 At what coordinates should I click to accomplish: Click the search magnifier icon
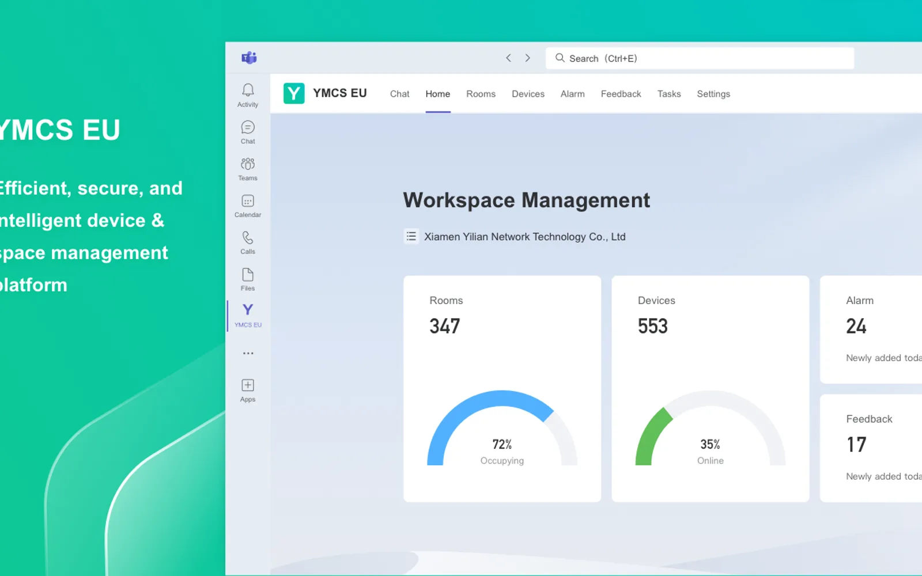coord(560,58)
